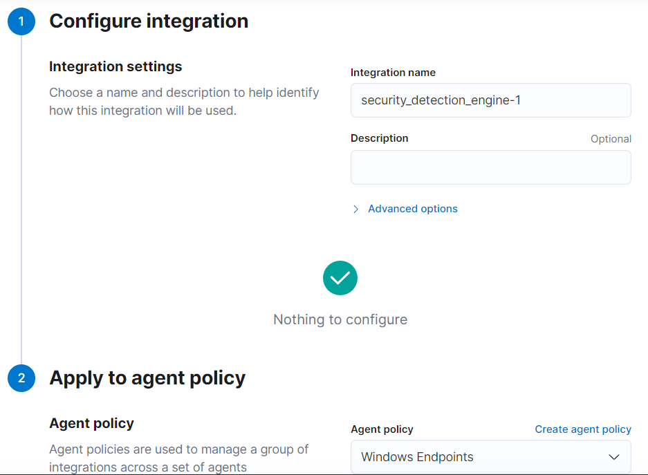Click the step 1 circle icon
Viewport: 648px width, 475px height.
click(x=21, y=21)
